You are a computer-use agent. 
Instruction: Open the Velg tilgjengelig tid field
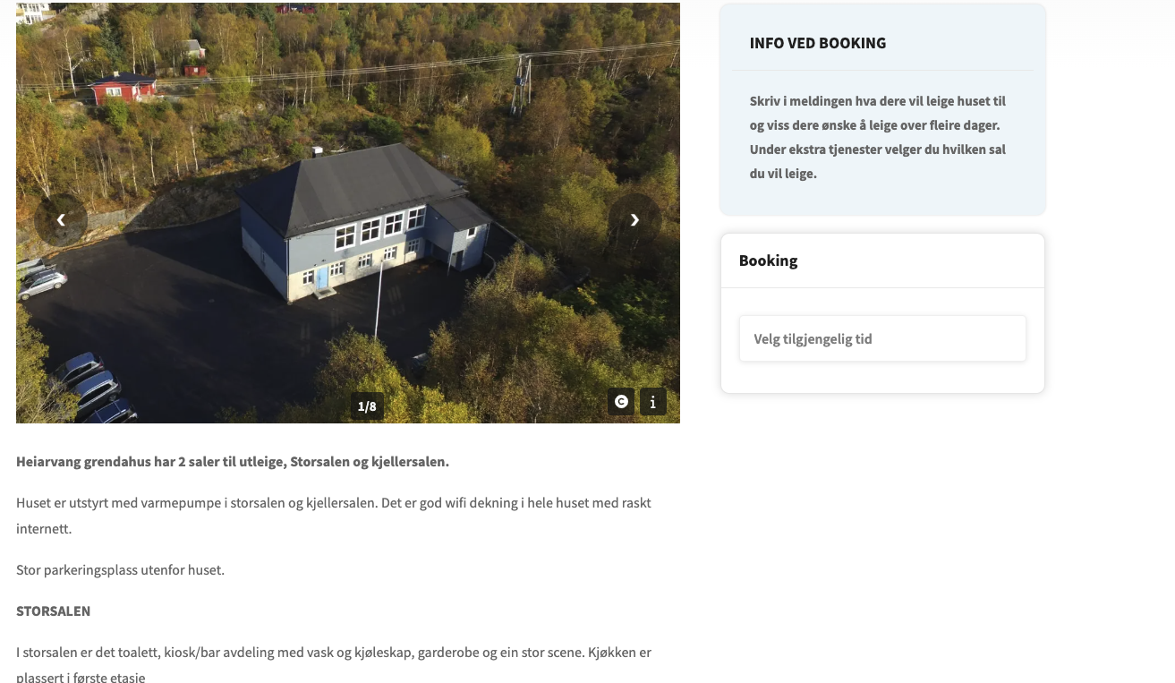882,339
